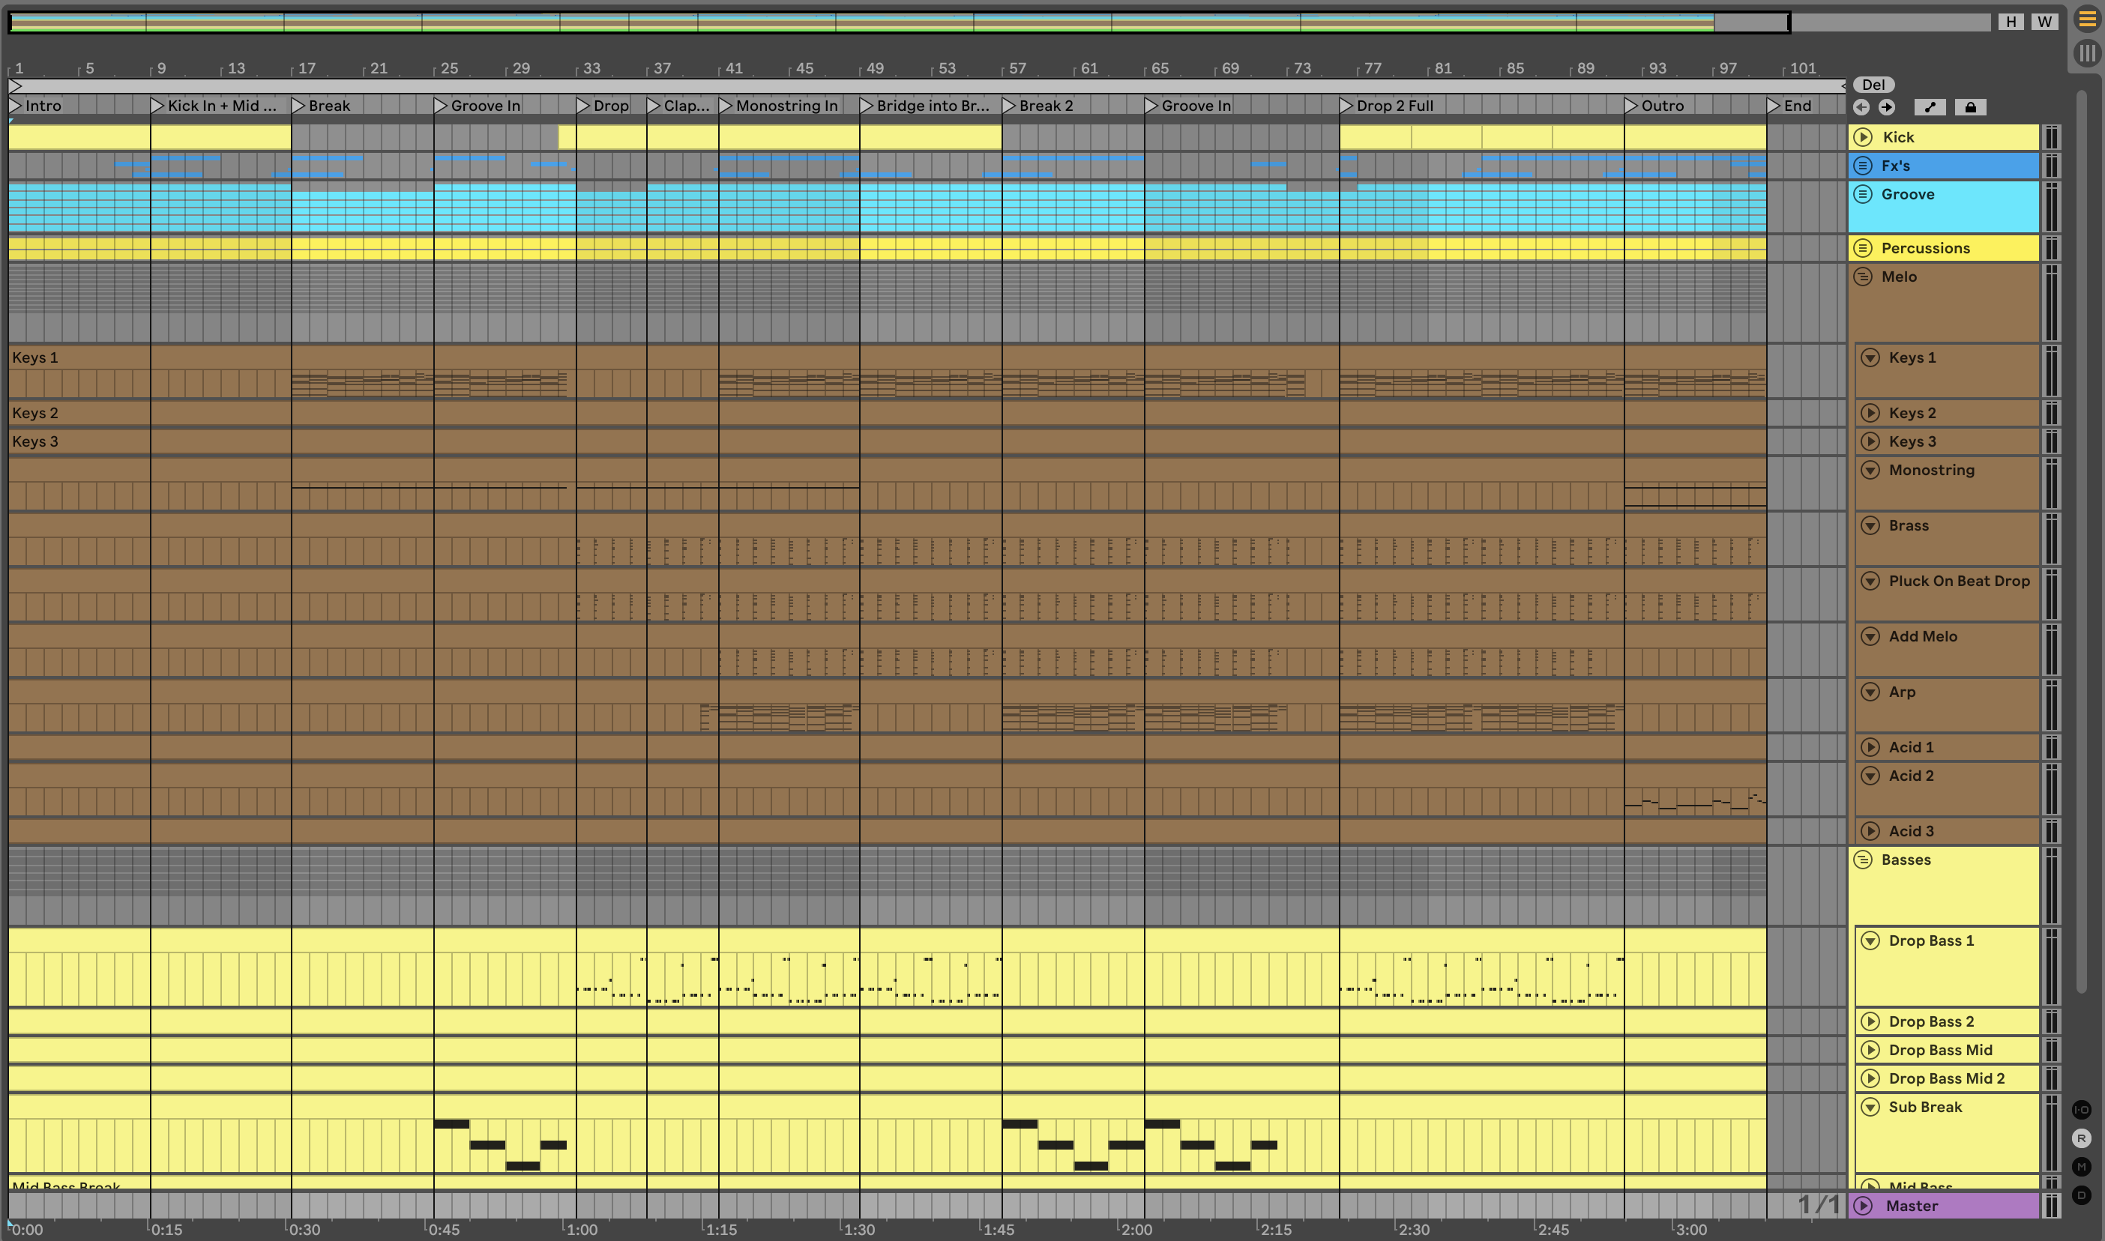Image resolution: width=2105 pixels, height=1241 pixels.
Task: Click the Del locator button
Action: pos(1873,85)
